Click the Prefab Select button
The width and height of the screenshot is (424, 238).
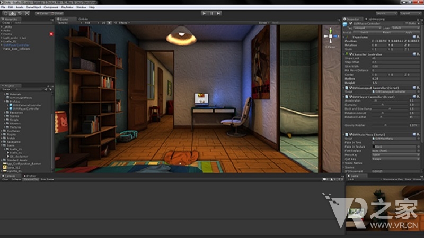tap(364, 32)
